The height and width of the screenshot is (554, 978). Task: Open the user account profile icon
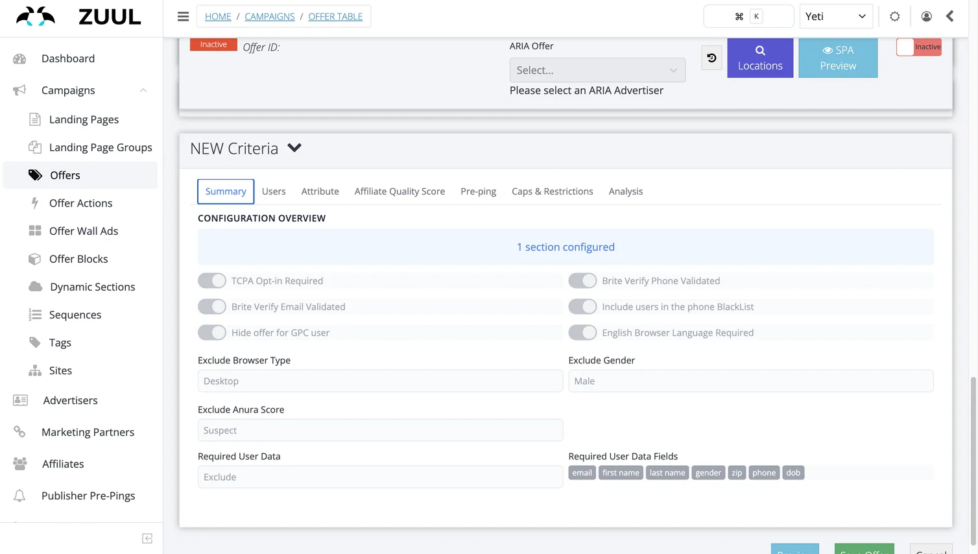(x=926, y=16)
